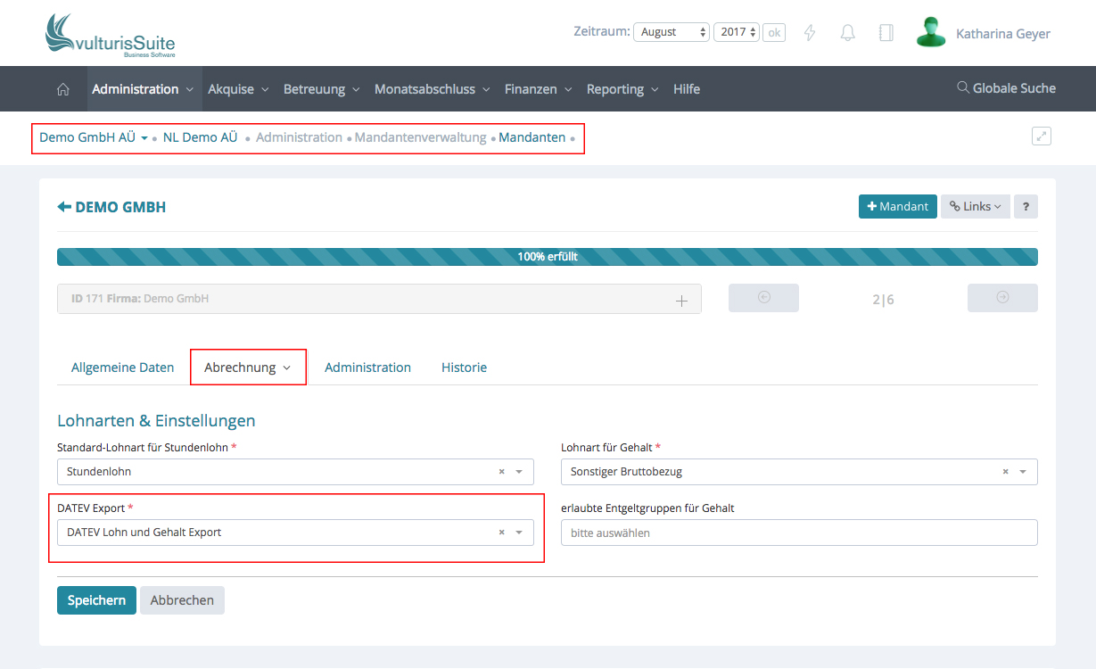Image resolution: width=1096 pixels, height=669 pixels.
Task: Open the Zeitraum month dropdown
Action: 671,32
